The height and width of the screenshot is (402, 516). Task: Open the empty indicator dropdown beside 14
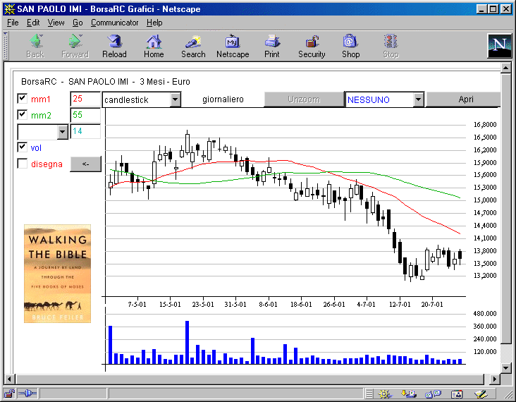click(x=63, y=132)
